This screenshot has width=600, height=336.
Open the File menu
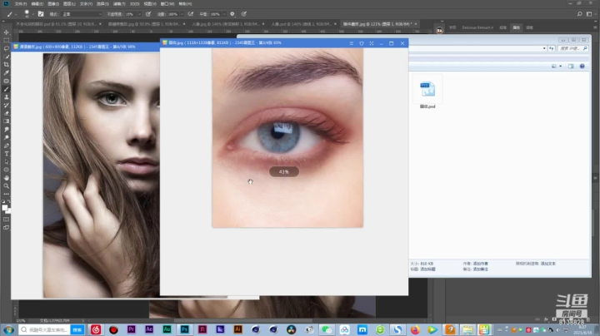tap(20, 4)
